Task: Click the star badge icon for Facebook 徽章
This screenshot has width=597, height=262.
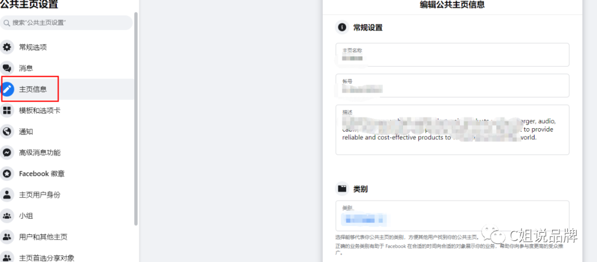Action: point(7,174)
